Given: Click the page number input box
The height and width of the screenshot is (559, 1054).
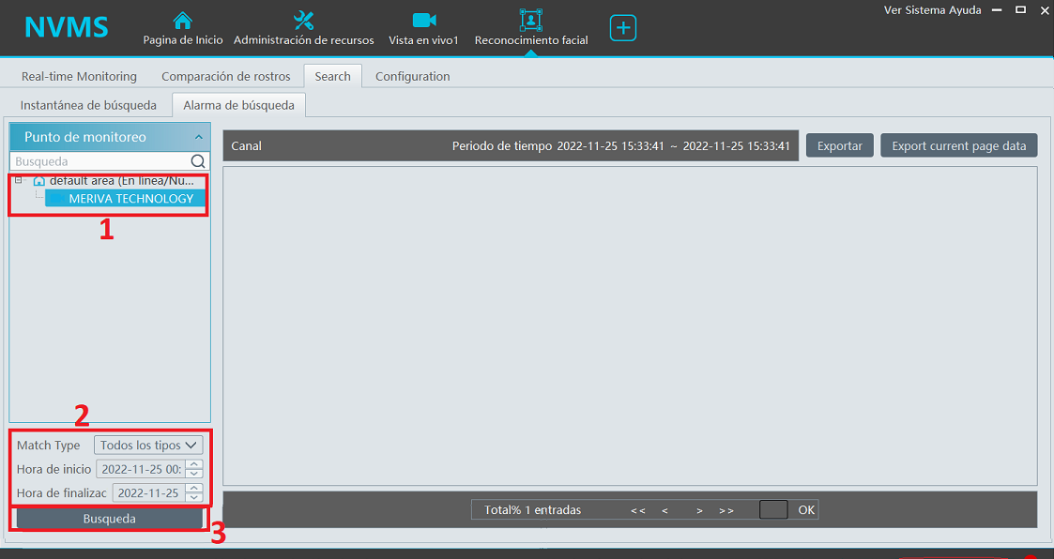Looking at the screenshot, I should [x=773, y=509].
